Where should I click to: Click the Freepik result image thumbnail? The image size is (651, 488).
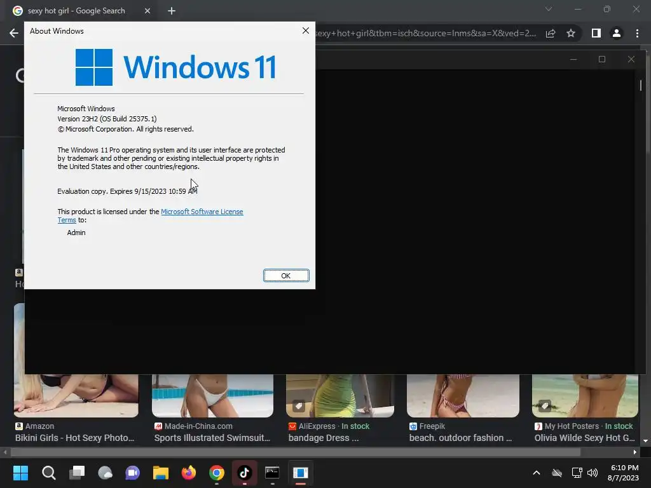pos(463,395)
